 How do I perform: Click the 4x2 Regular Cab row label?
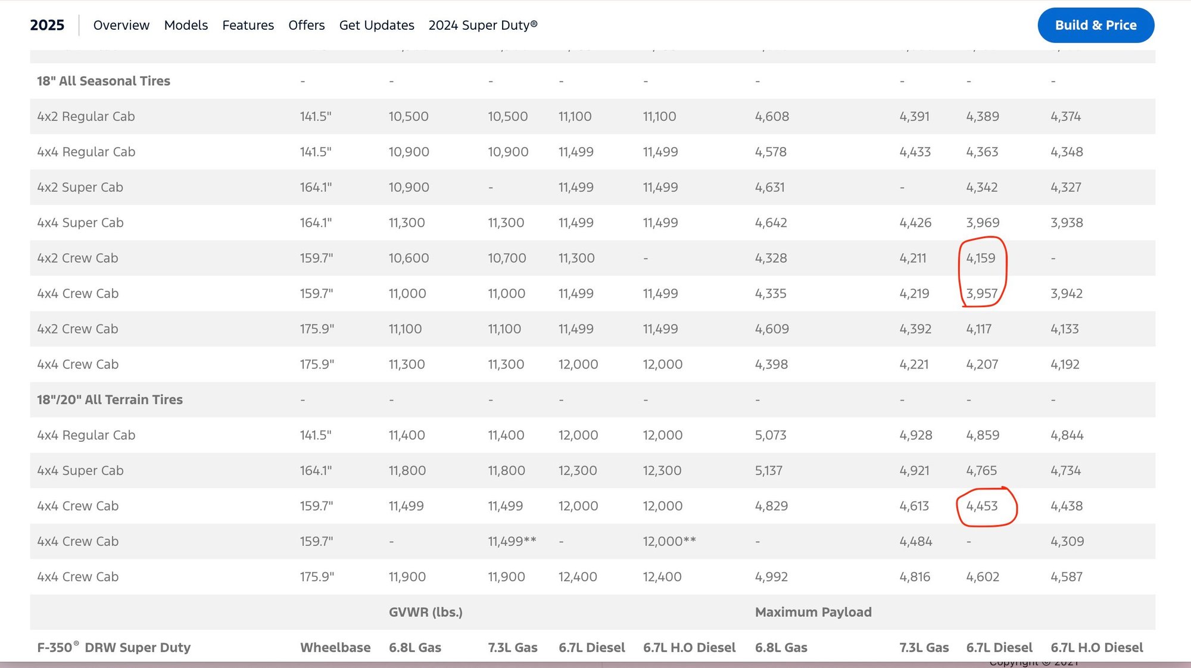pyautogui.click(x=86, y=117)
